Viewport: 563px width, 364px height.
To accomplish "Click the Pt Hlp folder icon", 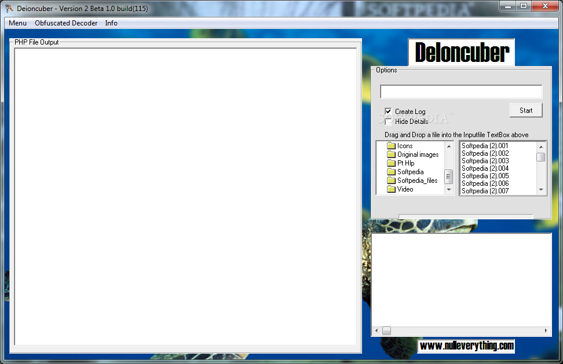I will click(x=391, y=163).
